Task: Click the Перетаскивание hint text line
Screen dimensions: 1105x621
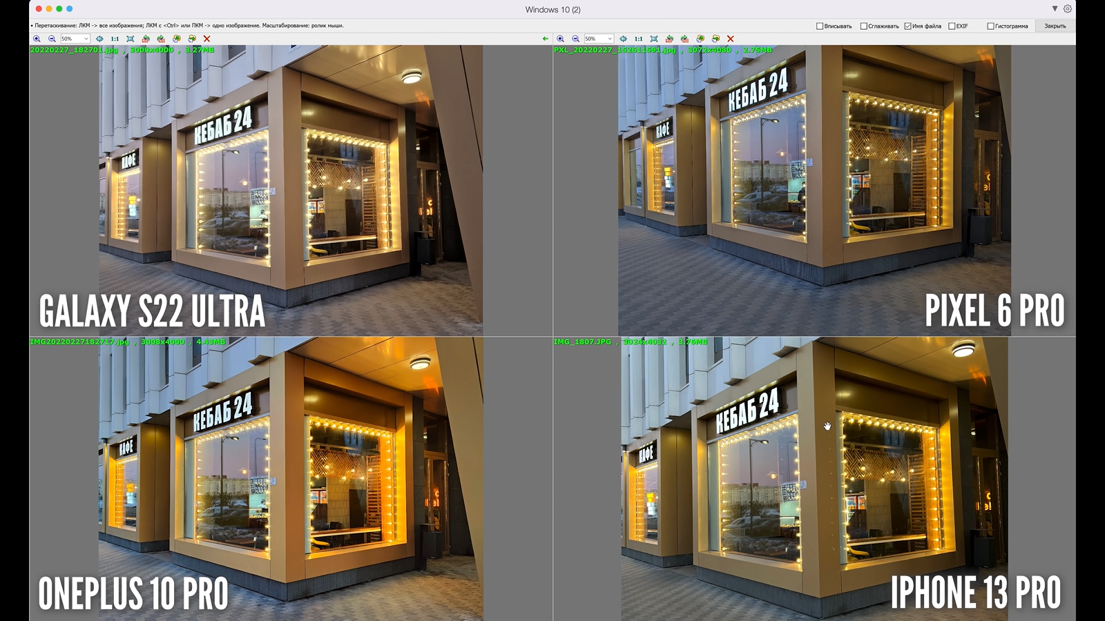Action: 188,26
